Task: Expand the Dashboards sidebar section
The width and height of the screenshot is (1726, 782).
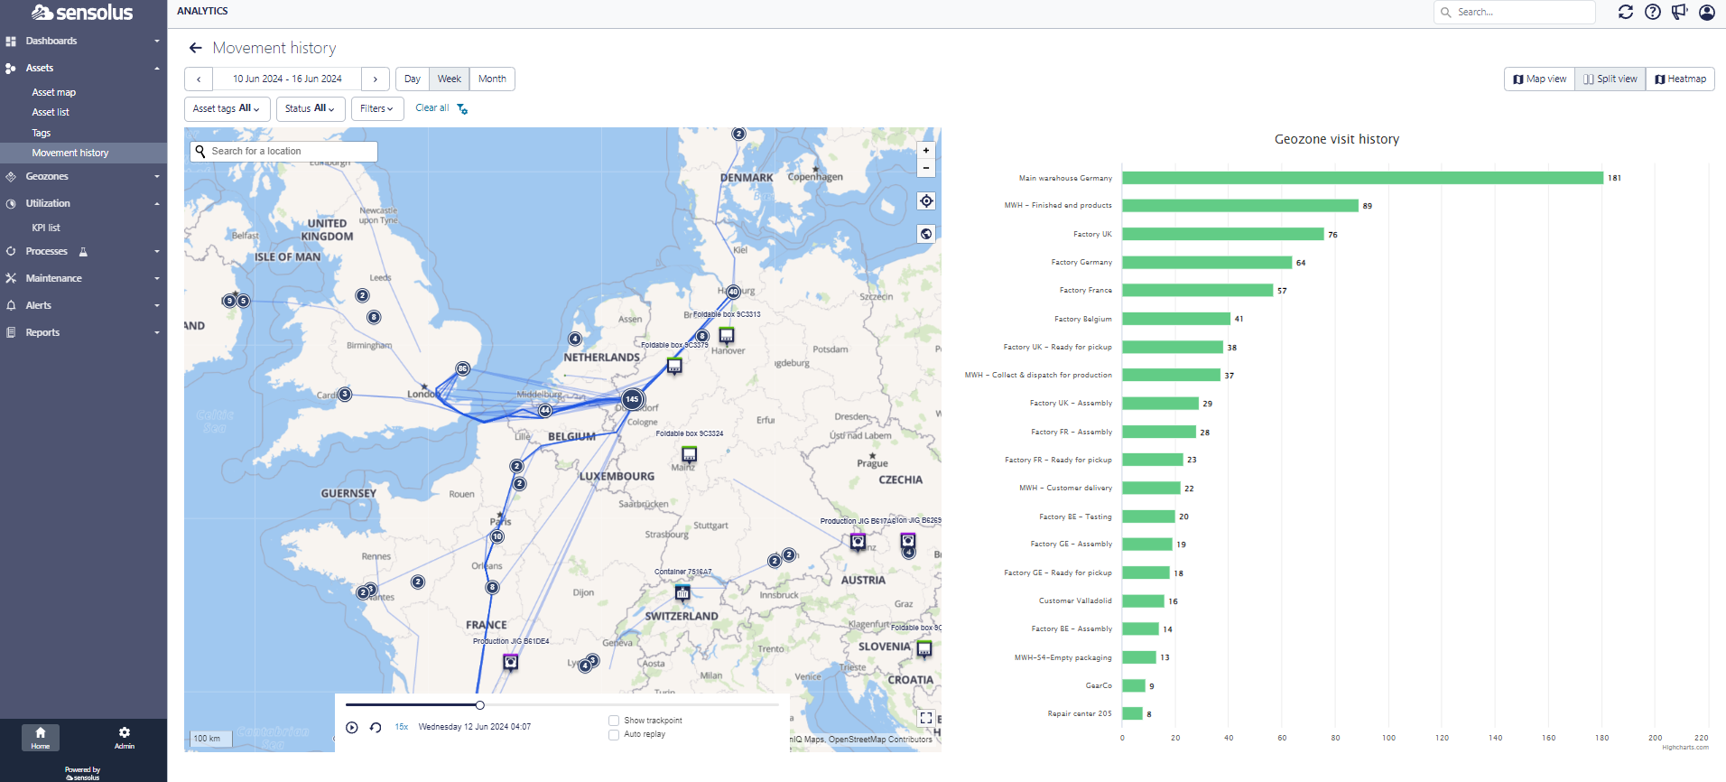Action: tap(83, 41)
